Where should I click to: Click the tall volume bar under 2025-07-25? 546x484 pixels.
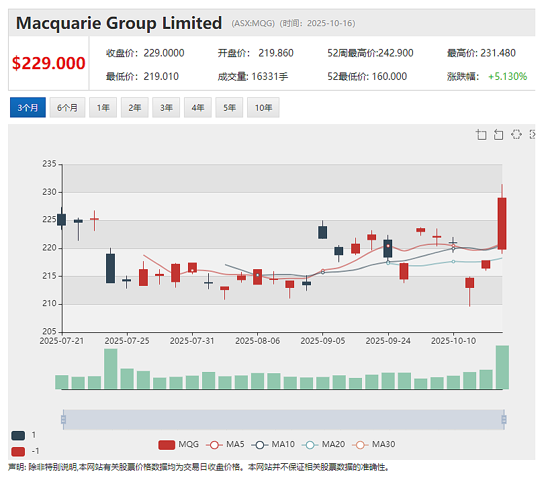pos(111,369)
